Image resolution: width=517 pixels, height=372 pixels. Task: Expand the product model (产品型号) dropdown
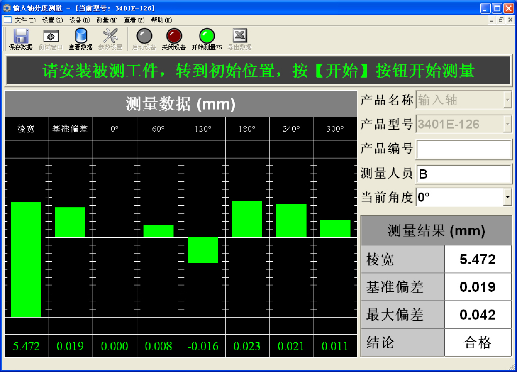pyautogui.click(x=507, y=124)
